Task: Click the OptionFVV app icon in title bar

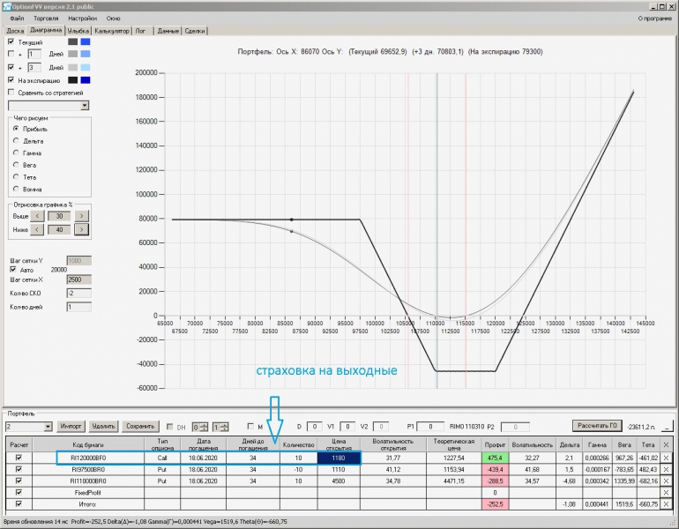Action: (x=6, y=5)
